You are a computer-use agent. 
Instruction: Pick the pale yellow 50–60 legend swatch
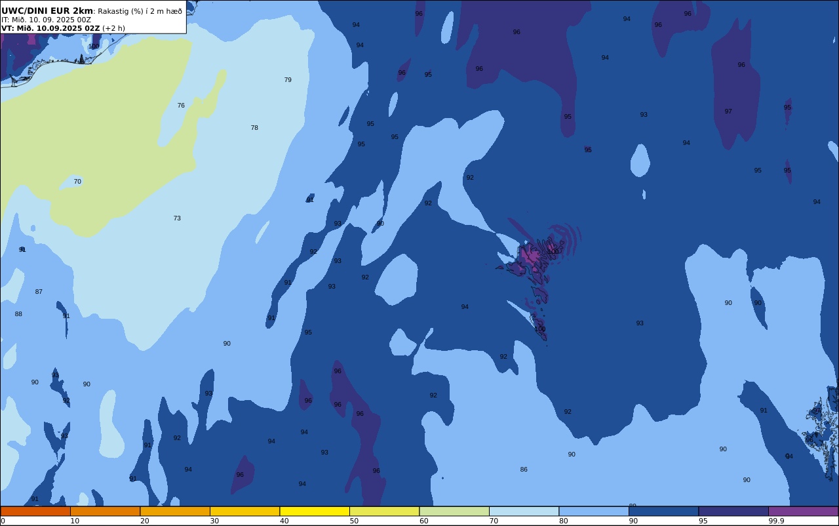(384, 511)
